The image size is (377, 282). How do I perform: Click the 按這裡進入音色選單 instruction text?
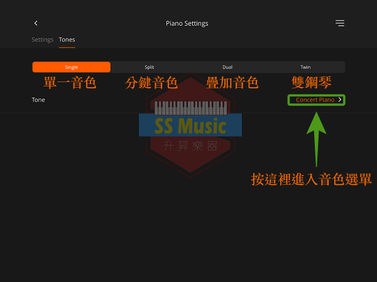point(311,180)
